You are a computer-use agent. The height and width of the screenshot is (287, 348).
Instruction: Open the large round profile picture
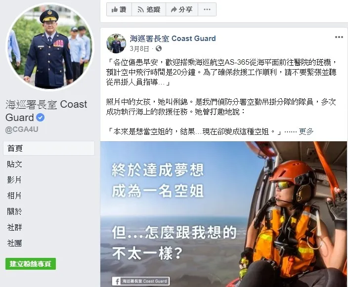coord(50,47)
